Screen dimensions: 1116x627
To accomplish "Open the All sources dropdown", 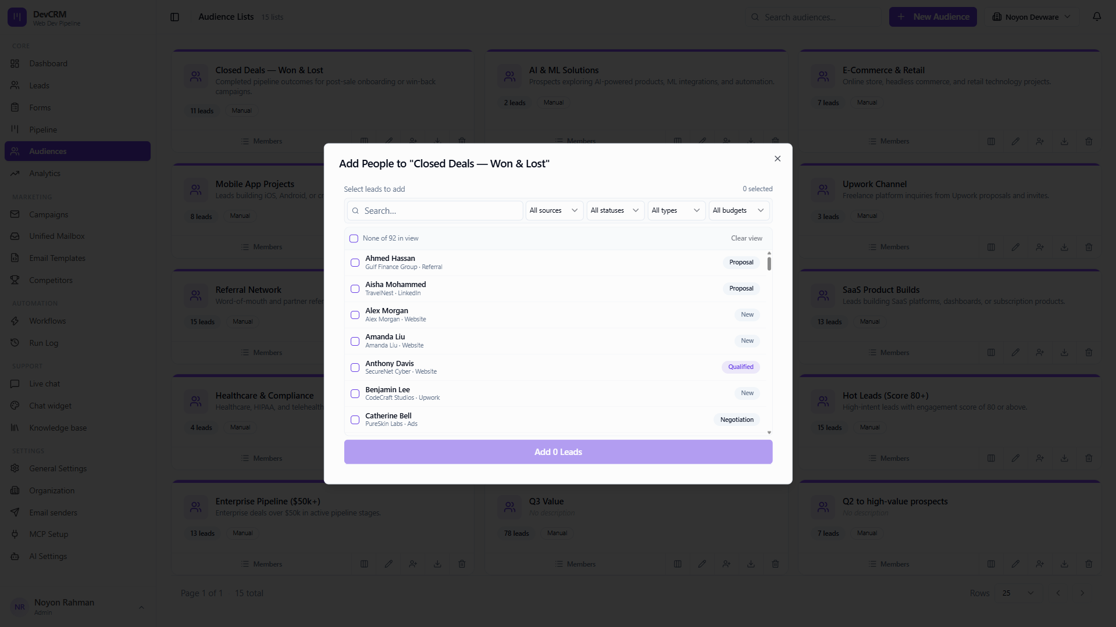I will click(554, 210).
